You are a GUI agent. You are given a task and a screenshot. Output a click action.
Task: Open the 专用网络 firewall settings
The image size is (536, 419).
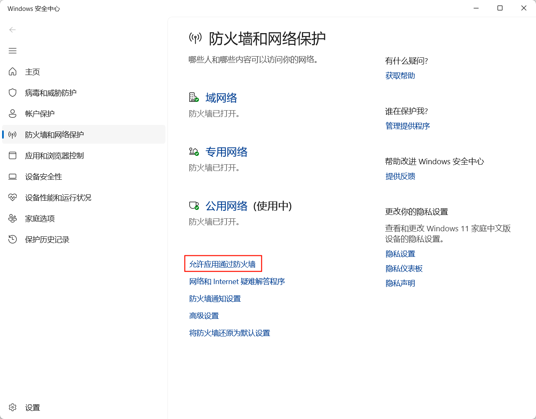226,152
